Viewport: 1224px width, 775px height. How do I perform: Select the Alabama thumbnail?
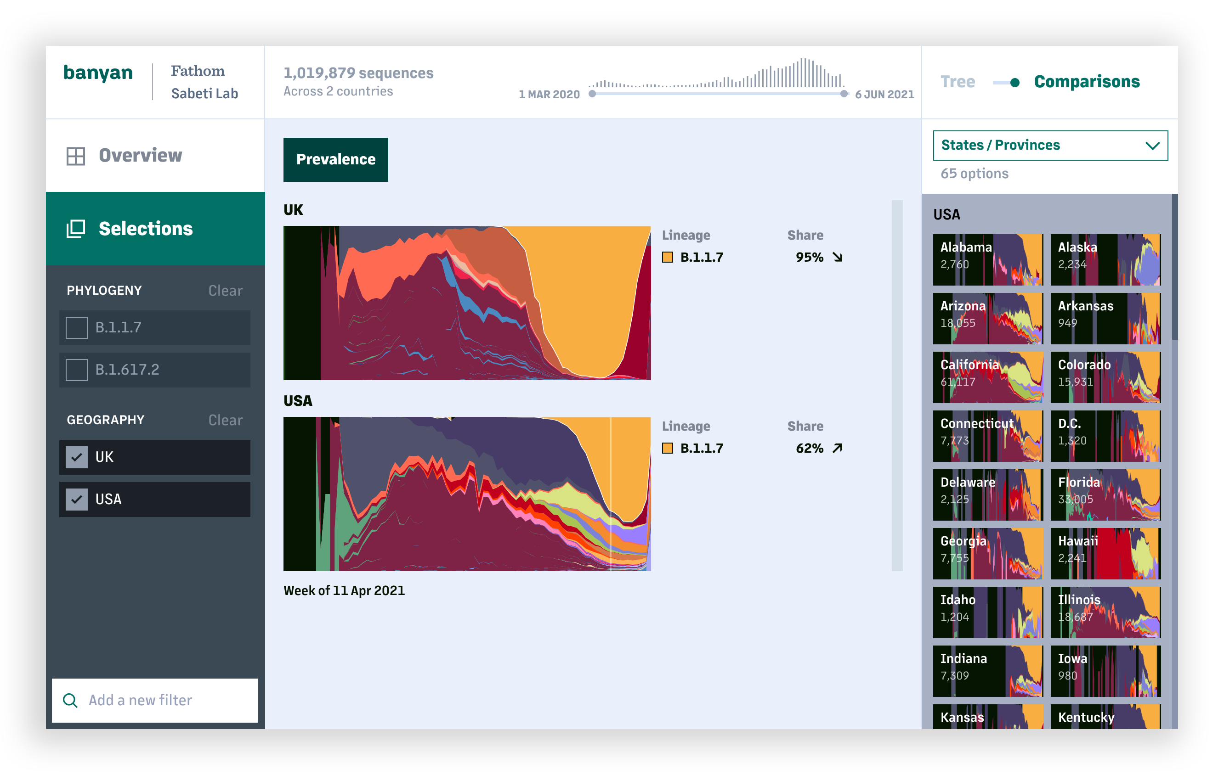point(988,259)
